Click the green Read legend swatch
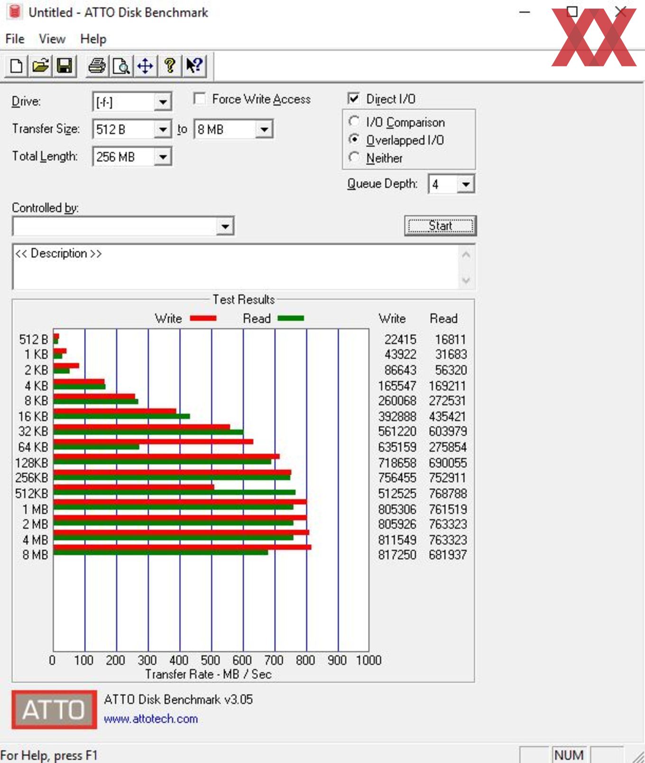This screenshot has width=645, height=763. pos(291,318)
